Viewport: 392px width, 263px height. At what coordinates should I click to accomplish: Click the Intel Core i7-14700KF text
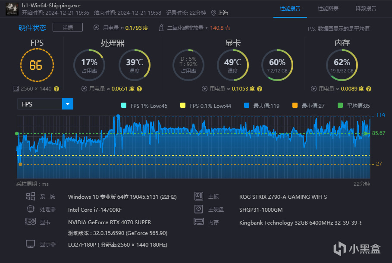tap(95, 210)
